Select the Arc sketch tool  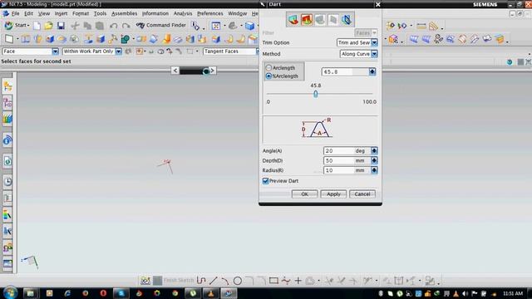pyautogui.click(x=225, y=281)
